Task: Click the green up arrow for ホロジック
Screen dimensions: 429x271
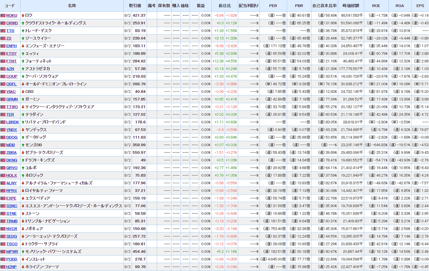Action: coord(23,175)
